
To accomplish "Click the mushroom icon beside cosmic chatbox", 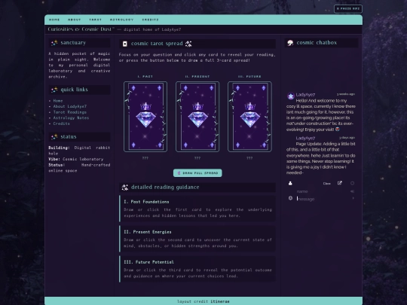I will [x=290, y=43].
